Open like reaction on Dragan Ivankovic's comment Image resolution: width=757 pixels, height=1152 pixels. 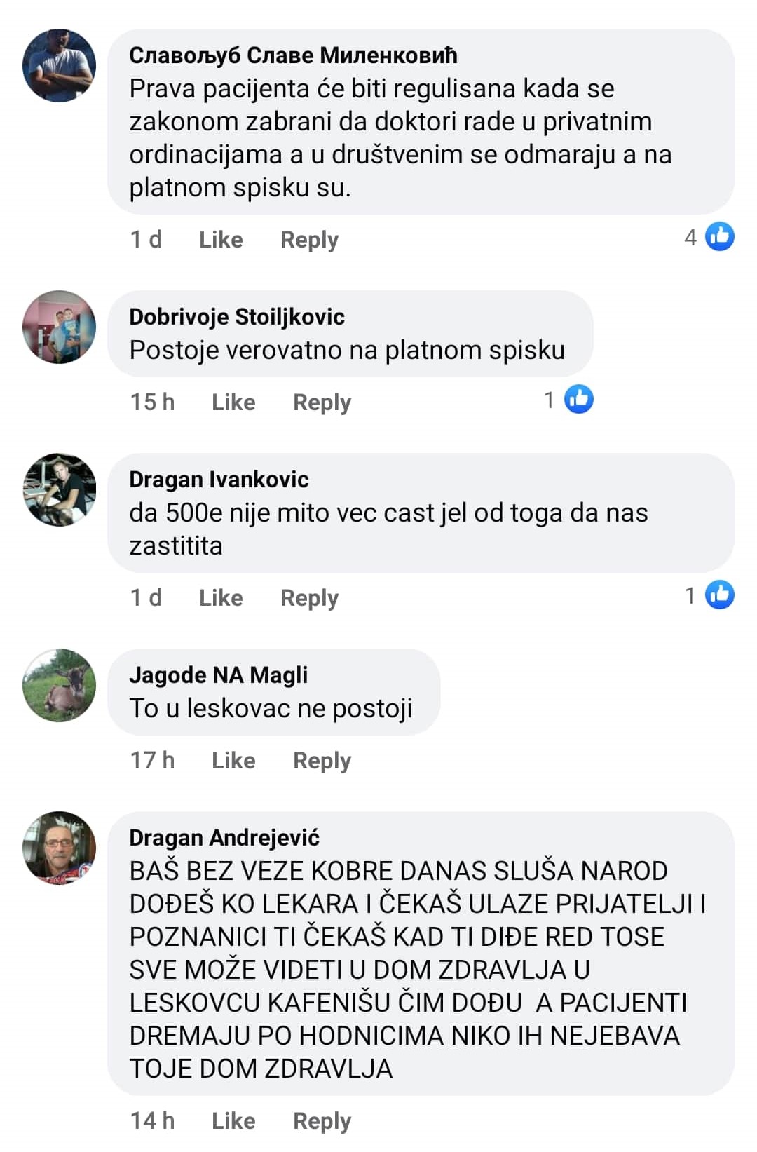point(709,595)
